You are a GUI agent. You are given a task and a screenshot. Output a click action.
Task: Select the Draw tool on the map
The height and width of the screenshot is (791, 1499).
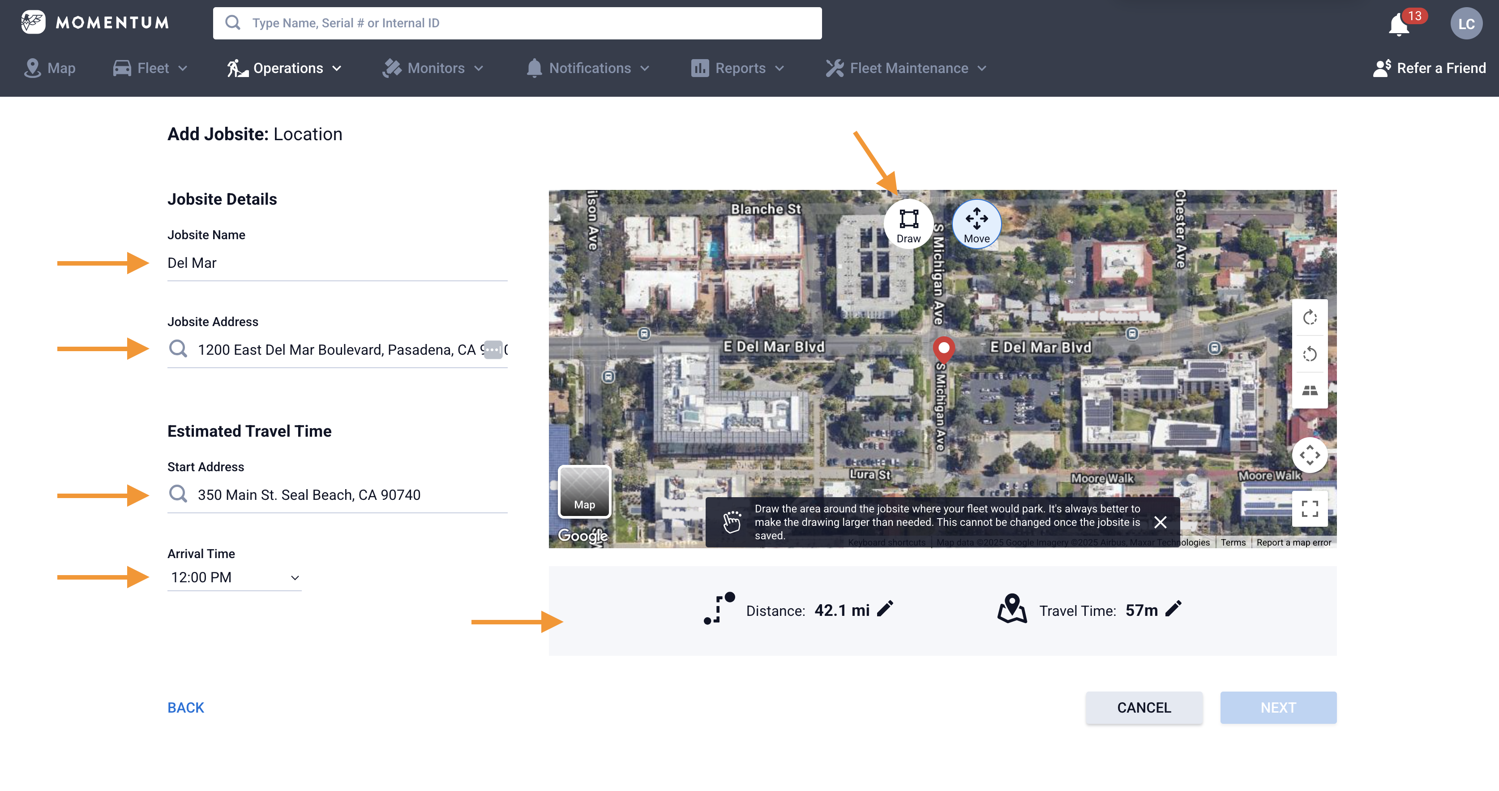click(x=908, y=224)
